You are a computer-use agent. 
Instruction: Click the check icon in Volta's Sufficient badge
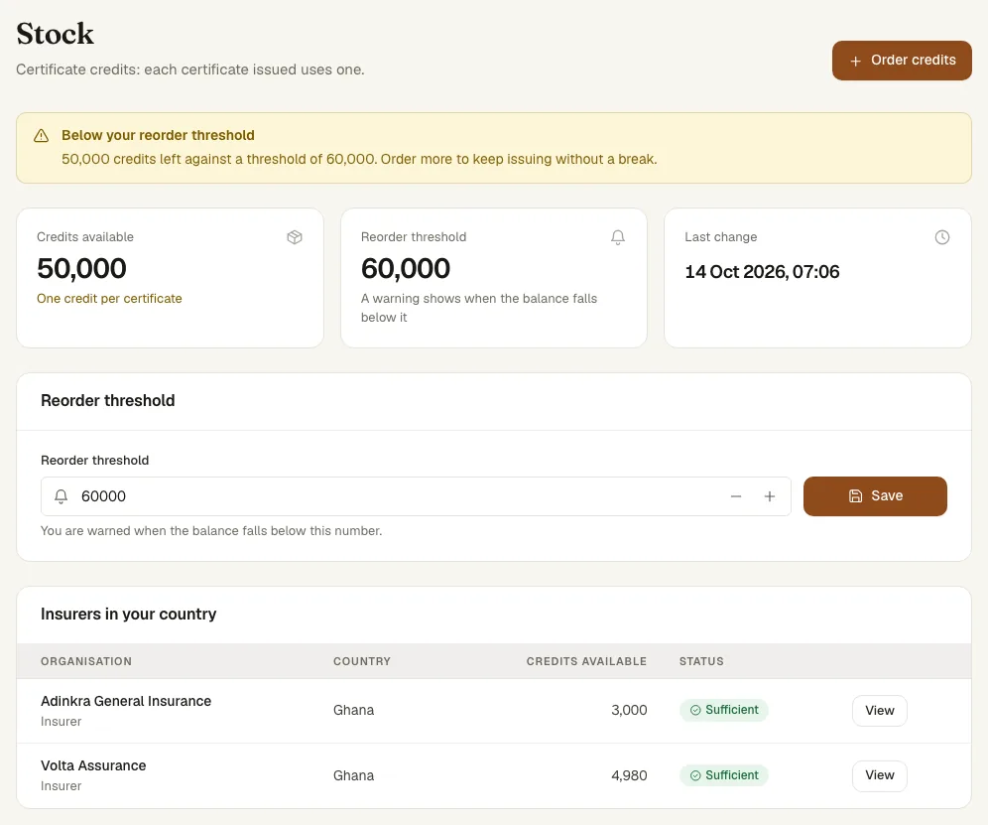pos(695,775)
